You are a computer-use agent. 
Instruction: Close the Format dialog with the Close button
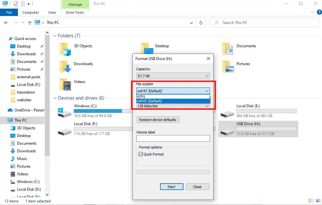[x=197, y=186]
